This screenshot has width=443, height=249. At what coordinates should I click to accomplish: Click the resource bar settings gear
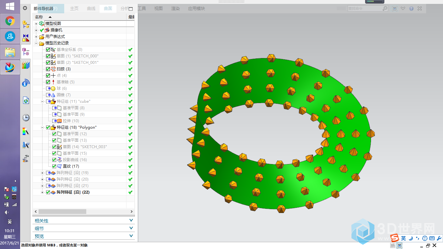25,8
